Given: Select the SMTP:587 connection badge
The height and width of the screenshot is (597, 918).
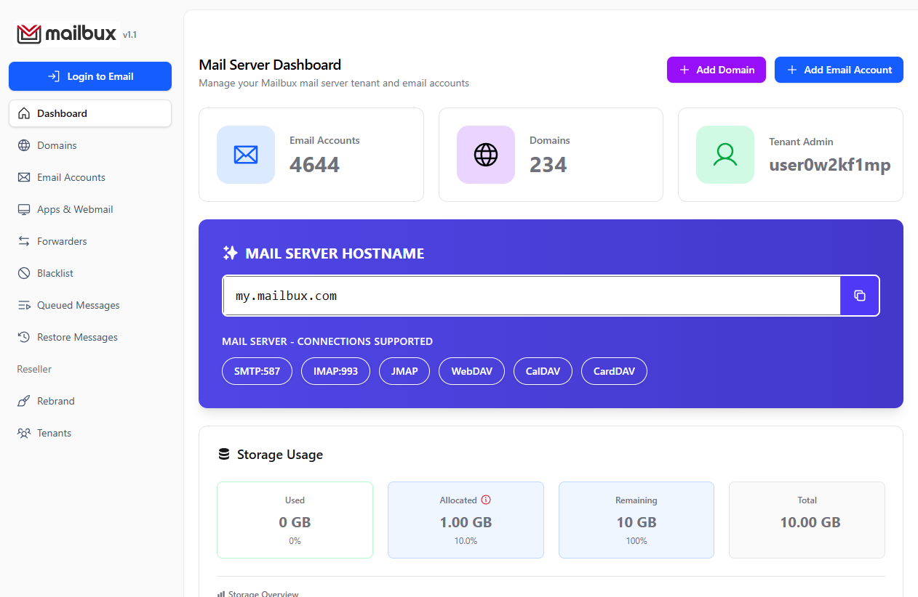Looking at the screenshot, I should 257,370.
